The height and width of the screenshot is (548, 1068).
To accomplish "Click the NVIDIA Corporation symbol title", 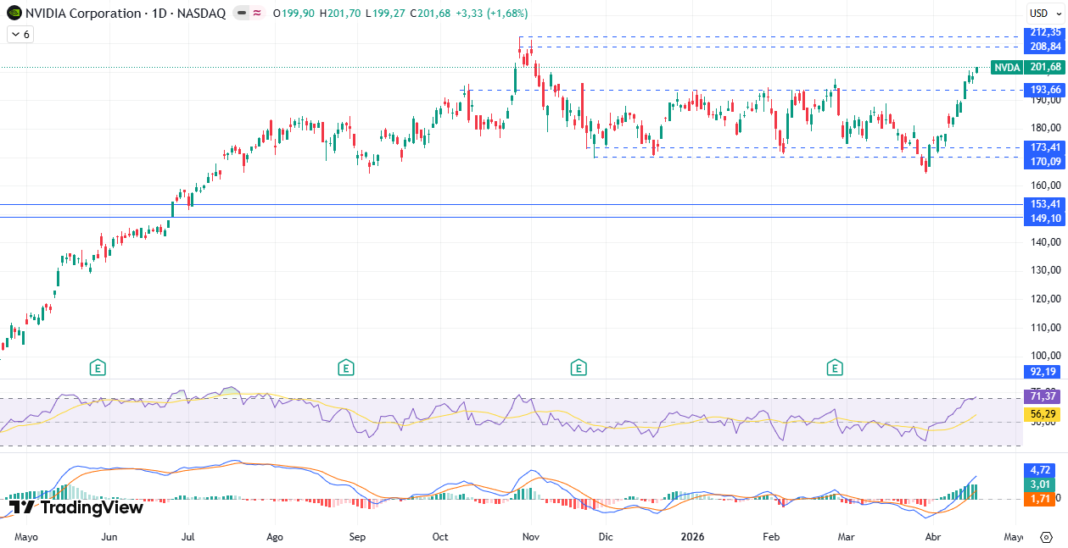I will point(83,14).
